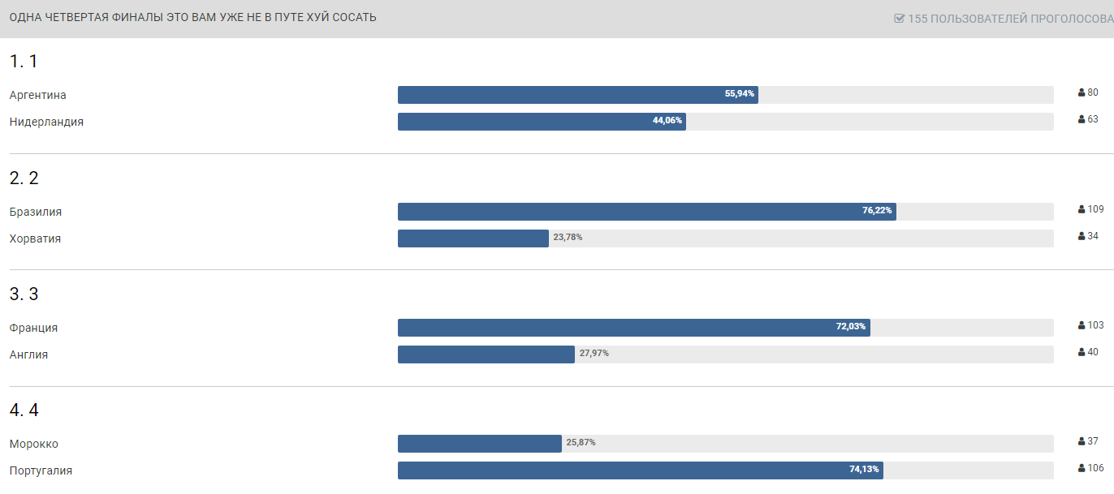
Task: Click the voter icon beside Argentina's 80 votes
Action: [x=1082, y=92]
